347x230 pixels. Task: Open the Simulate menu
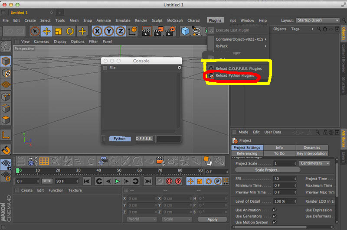123,20
